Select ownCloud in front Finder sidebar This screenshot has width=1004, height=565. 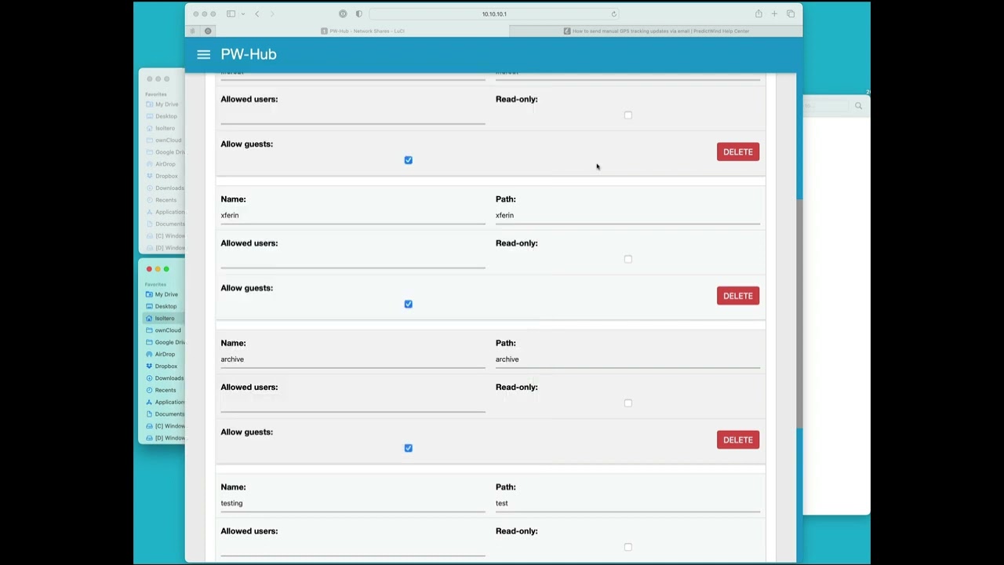point(165,330)
